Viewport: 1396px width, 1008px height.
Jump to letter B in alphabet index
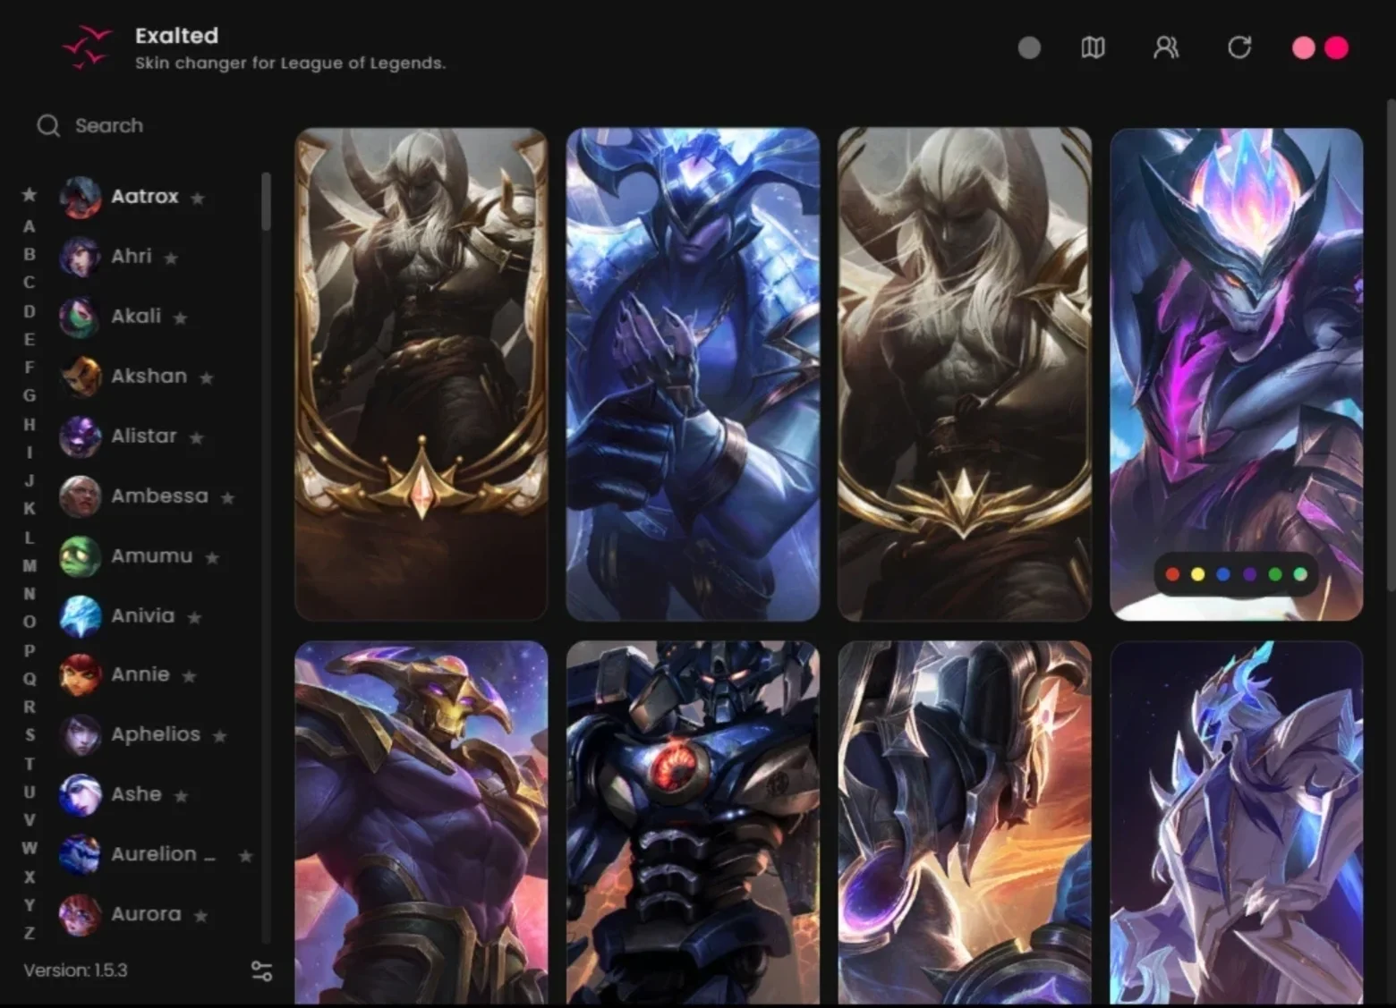click(30, 254)
